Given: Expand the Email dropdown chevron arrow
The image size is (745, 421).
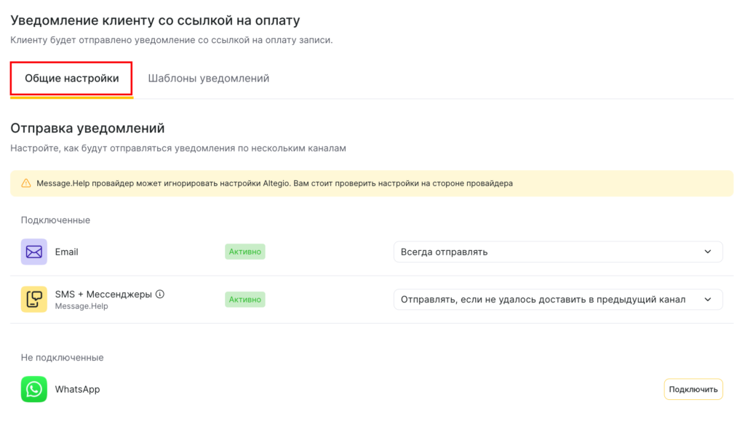Looking at the screenshot, I should tap(708, 252).
